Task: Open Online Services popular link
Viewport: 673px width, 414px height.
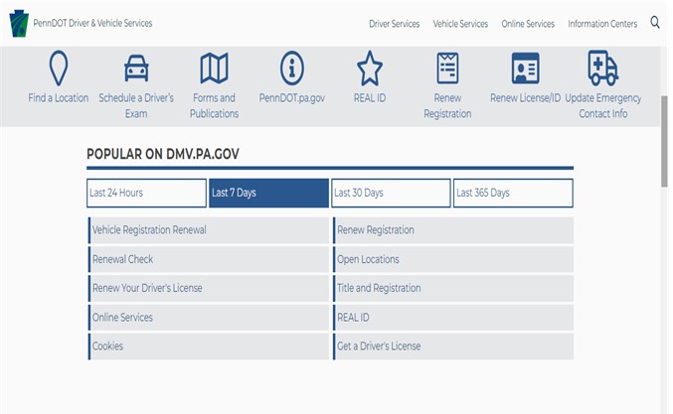Action: click(x=209, y=317)
